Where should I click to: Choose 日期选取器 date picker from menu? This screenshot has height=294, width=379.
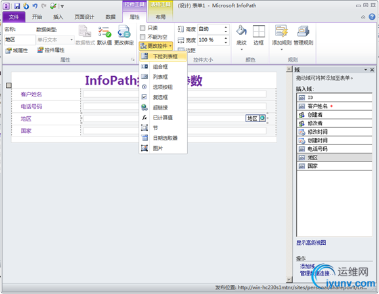163,138
